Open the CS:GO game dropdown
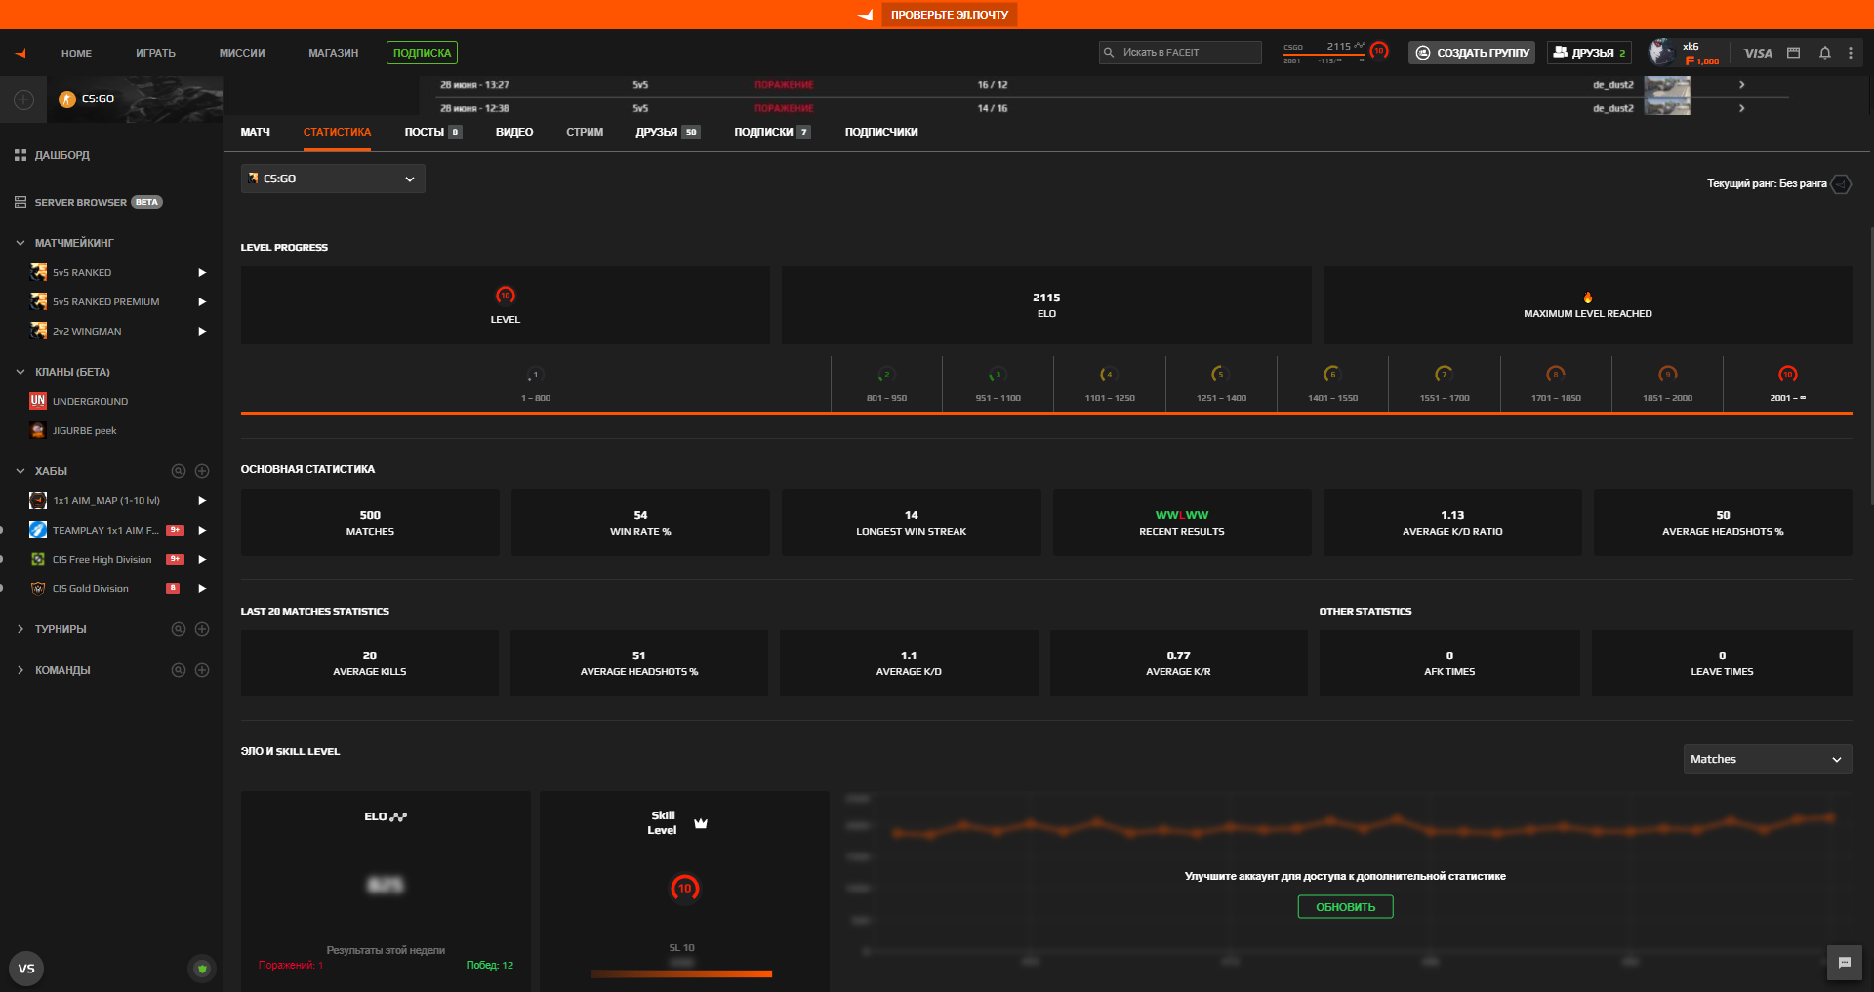Image resolution: width=1874 pixels, height=992 pixels. coord(333,179)
